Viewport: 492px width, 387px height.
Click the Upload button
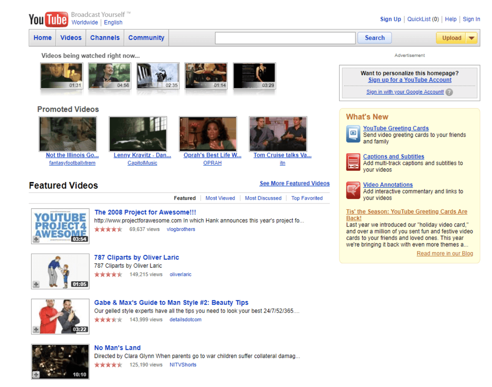pyautogui.click(x=451, y=38)
